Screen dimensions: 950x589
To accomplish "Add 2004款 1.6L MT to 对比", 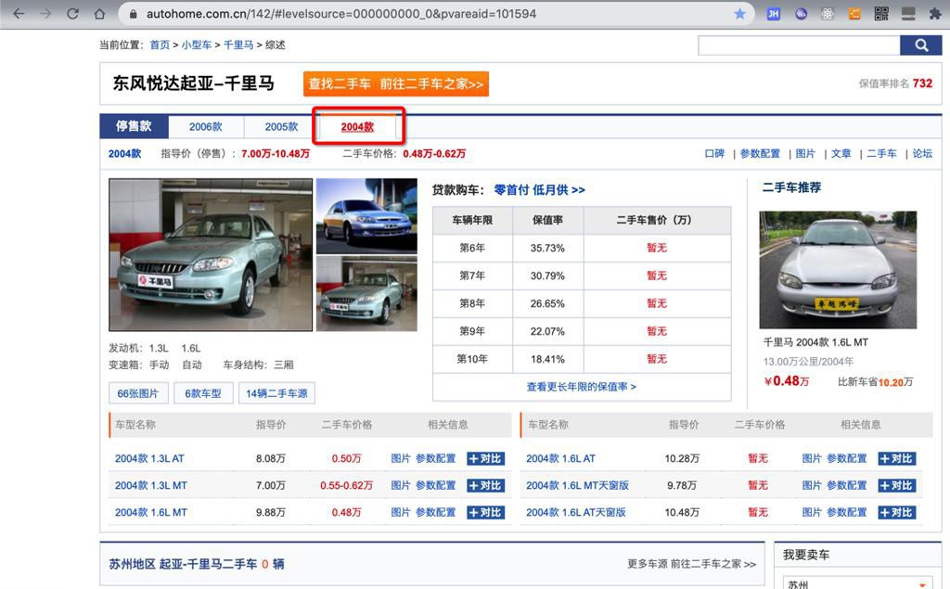I will pyautogui.click(x=485, y=512).
